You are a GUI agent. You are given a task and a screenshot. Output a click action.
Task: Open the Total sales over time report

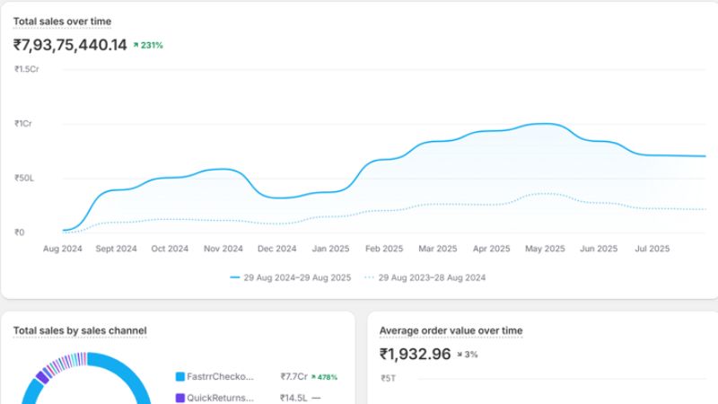[62, 21]
